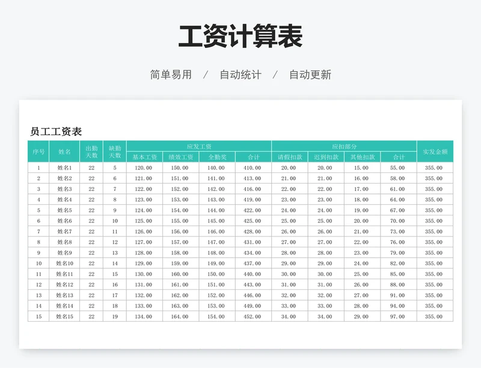
Task: Click the name cell 姓名4
Action: (64, 199)
